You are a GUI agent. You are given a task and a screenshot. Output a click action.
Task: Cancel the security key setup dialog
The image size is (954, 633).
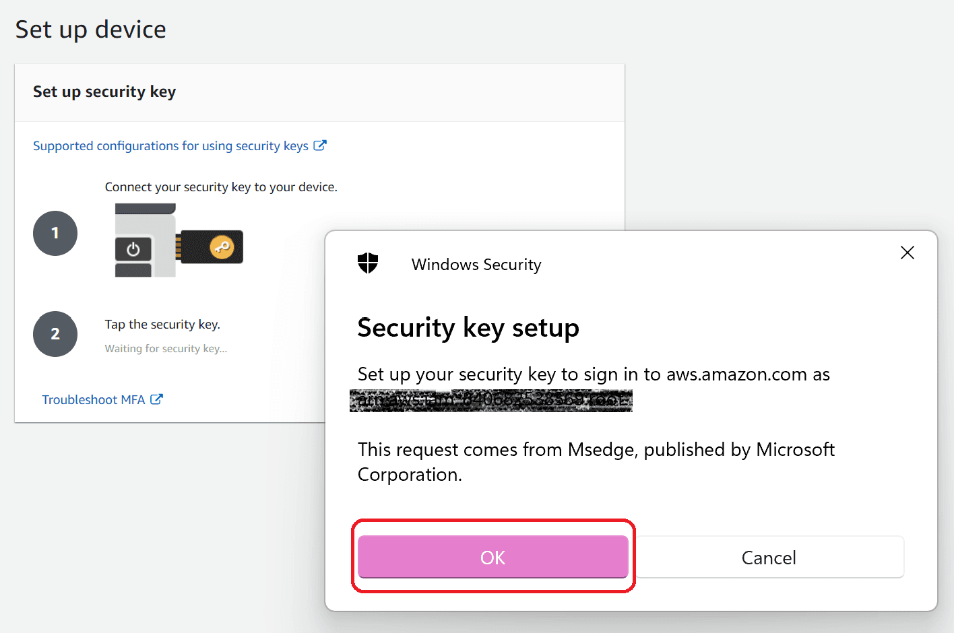tap(769, 557)
